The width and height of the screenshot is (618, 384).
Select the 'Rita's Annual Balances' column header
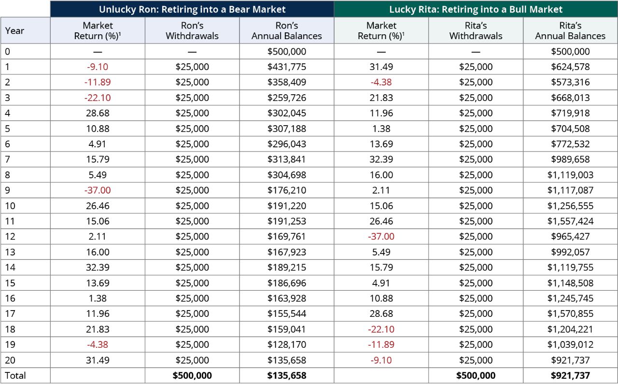click(x=570, y=30)
